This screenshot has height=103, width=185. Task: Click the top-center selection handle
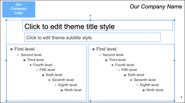pyautogui.click(x=91, y=20)
